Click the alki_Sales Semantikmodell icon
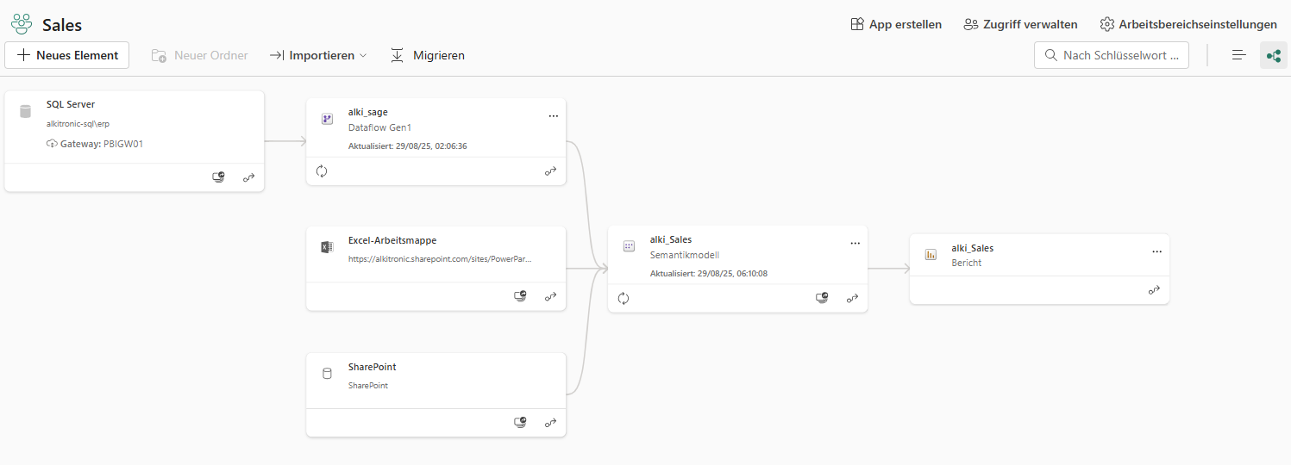The height and width of the screenshot is (465, 1291). tap(629, 246)
